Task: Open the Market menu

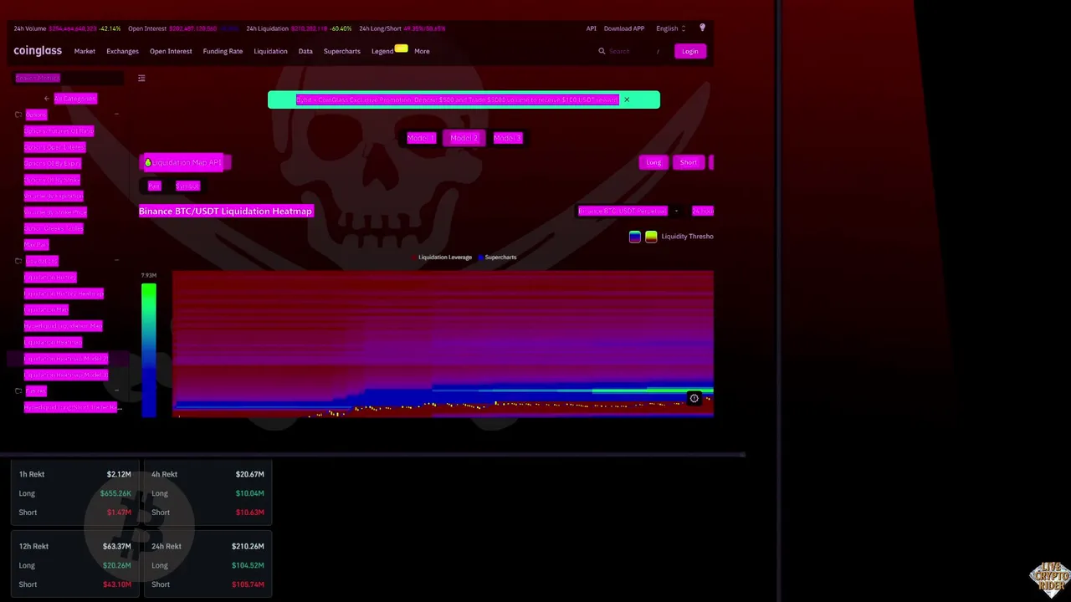Action: [85, 51]
